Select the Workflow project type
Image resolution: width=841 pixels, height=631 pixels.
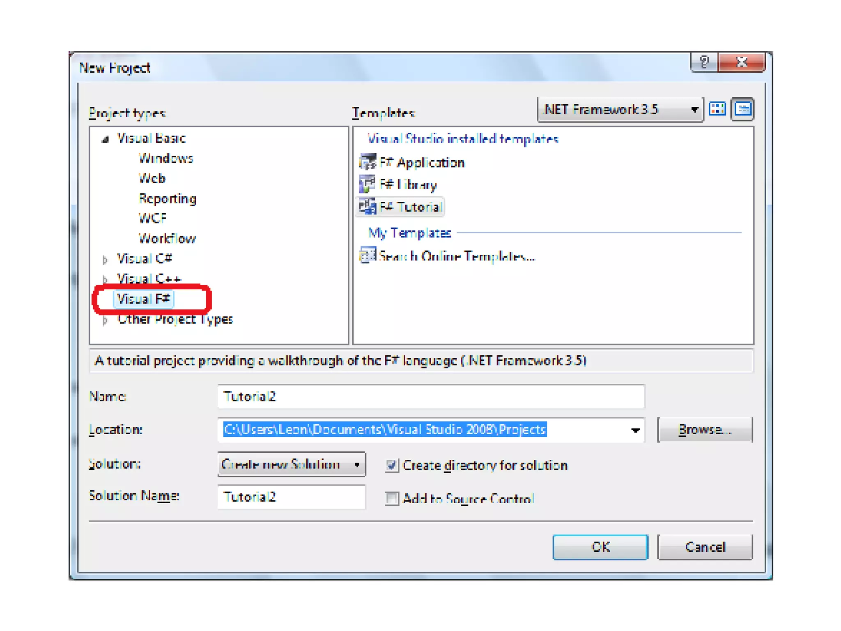pyautogui.click(x=167, y=238)
